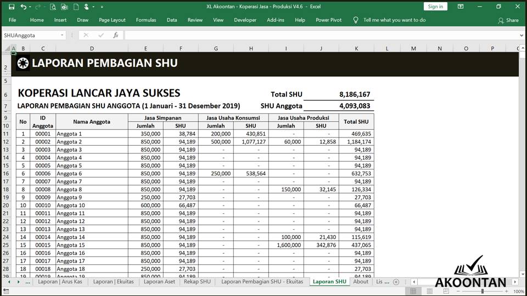Screen dimensions: 527x296
Task: Click the Sign in button
Action: pos(435,7)
